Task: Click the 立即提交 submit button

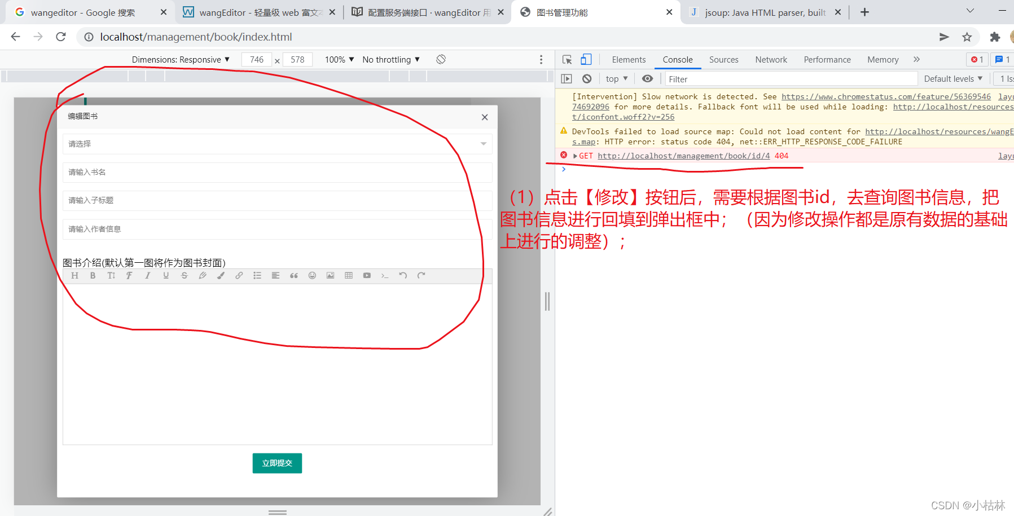Action: (277, 463)
